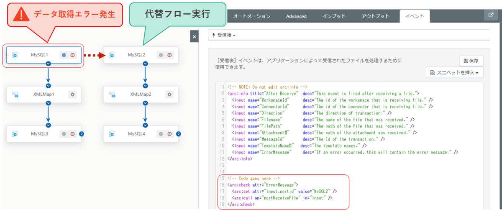Open MySQL1 connector settings gear
Viewport: 502px width, 212px height.
tap(64, 55)
